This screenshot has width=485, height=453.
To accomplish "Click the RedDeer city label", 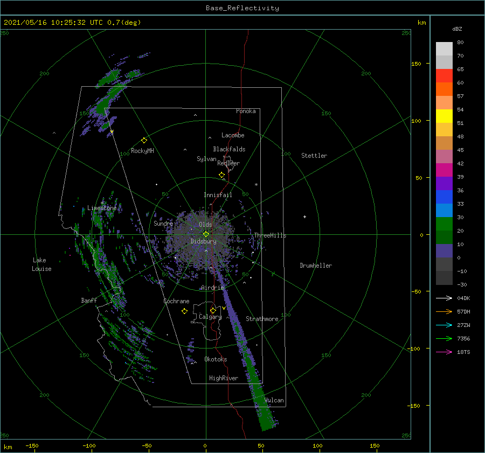I will [x=228, y=163].
